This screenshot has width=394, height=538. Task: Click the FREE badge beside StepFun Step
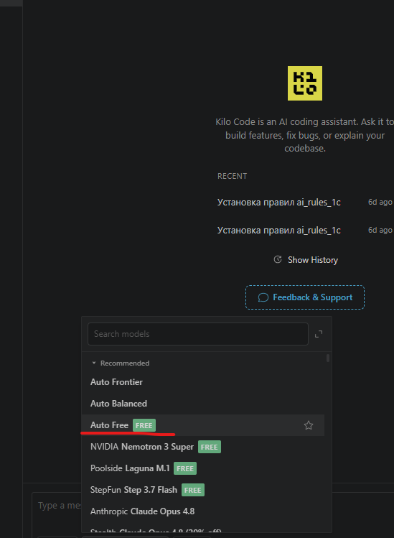[x=193, y=490]
